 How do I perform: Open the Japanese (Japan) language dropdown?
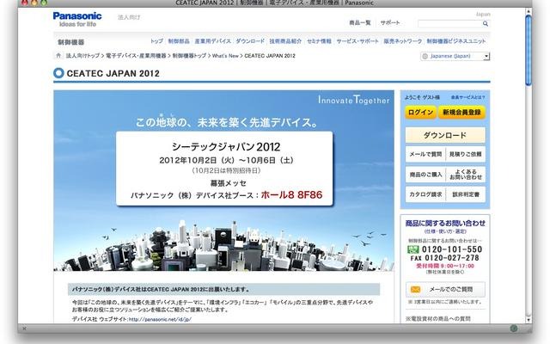click(455, 56)
